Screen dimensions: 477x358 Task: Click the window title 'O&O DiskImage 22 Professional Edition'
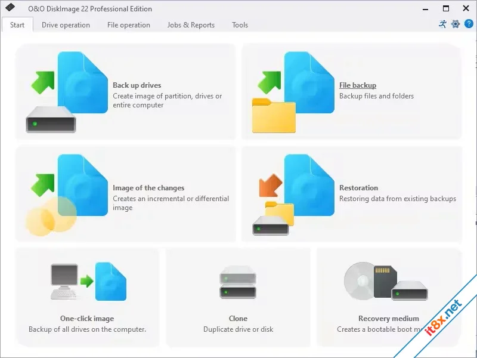click(90, 9)
